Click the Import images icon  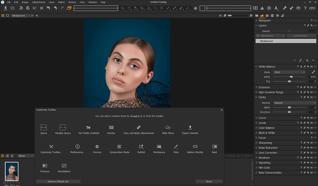[6, 8]
